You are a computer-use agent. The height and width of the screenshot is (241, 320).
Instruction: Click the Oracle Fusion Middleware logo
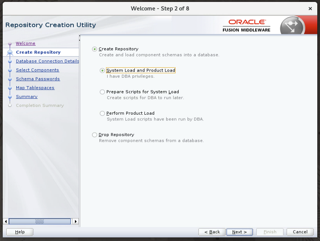246,26
